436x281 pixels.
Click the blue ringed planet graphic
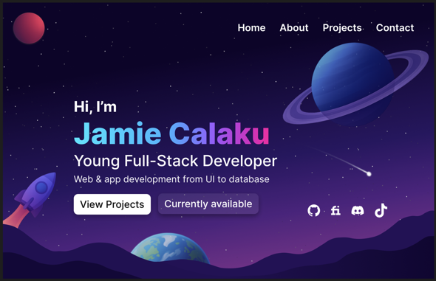pos(355,84)
